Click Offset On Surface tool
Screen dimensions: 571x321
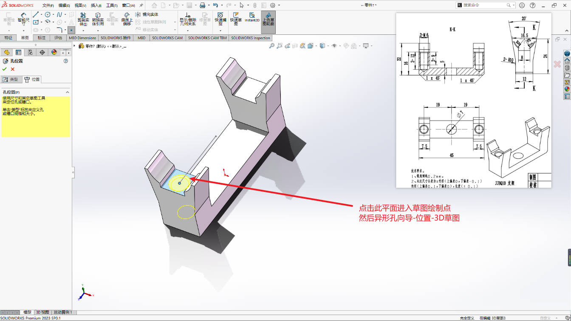[127, 19]
